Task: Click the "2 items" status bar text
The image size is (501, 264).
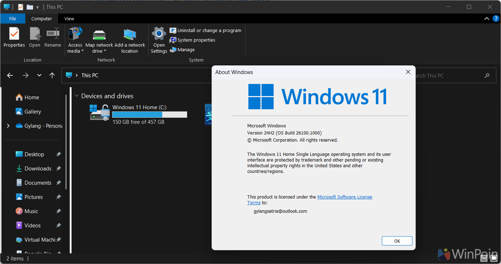Action: (x=15, y=259)
